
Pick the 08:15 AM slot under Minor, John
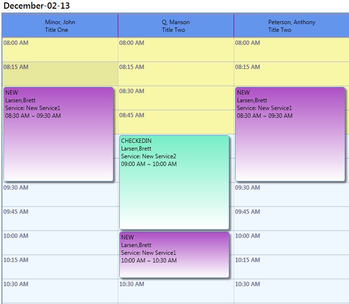pos(60,74)
